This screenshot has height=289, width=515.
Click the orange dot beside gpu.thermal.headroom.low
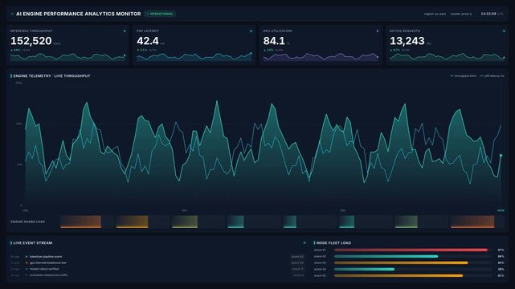[27, 263]
